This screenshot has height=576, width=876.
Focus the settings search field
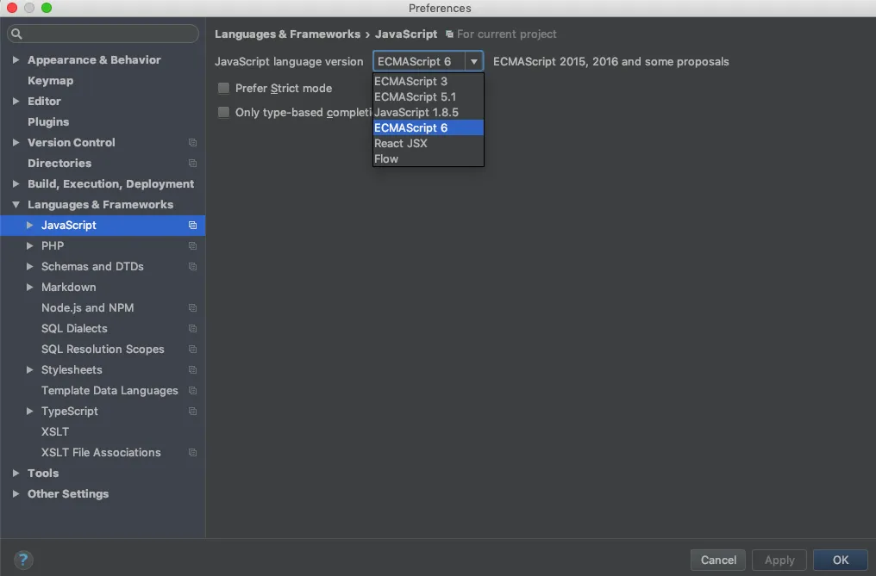pyautogui.click(x=108, y=34)
